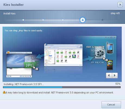Click the third step dot in progress line
The image size is (125, 109).
(63, 20)
